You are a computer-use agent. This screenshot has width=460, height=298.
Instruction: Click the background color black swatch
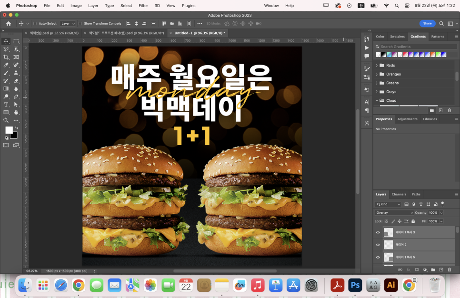pos(14,136)
